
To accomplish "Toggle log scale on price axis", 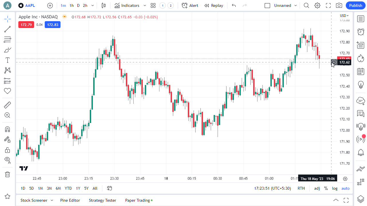I will [335, 188].
